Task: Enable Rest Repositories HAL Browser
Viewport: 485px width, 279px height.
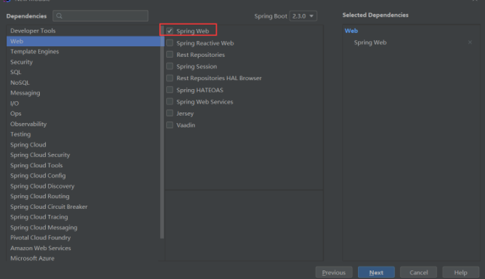Action: coord(169,78)
